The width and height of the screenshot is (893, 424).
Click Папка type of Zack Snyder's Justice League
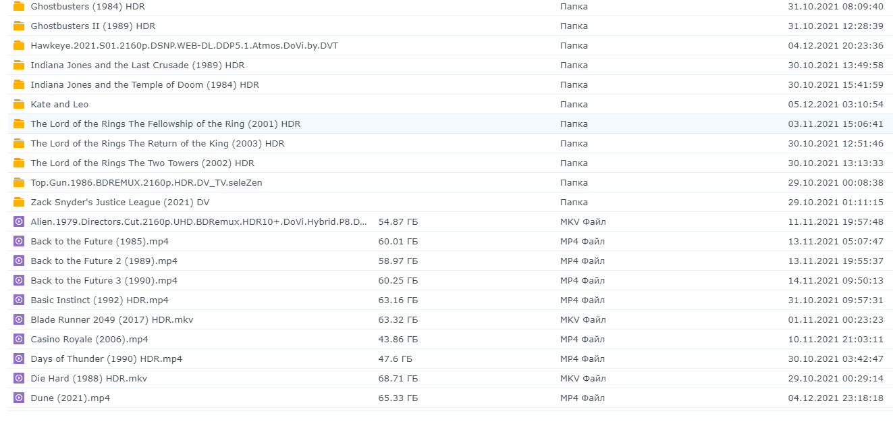point(574,203)
